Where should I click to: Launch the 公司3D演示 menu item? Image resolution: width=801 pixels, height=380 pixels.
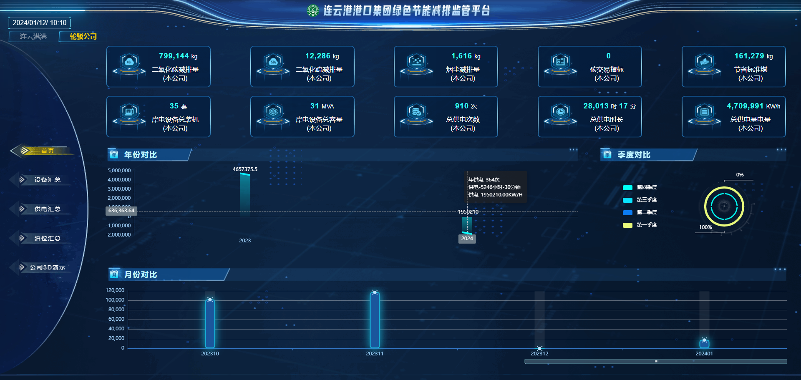(x=47, y=267)
